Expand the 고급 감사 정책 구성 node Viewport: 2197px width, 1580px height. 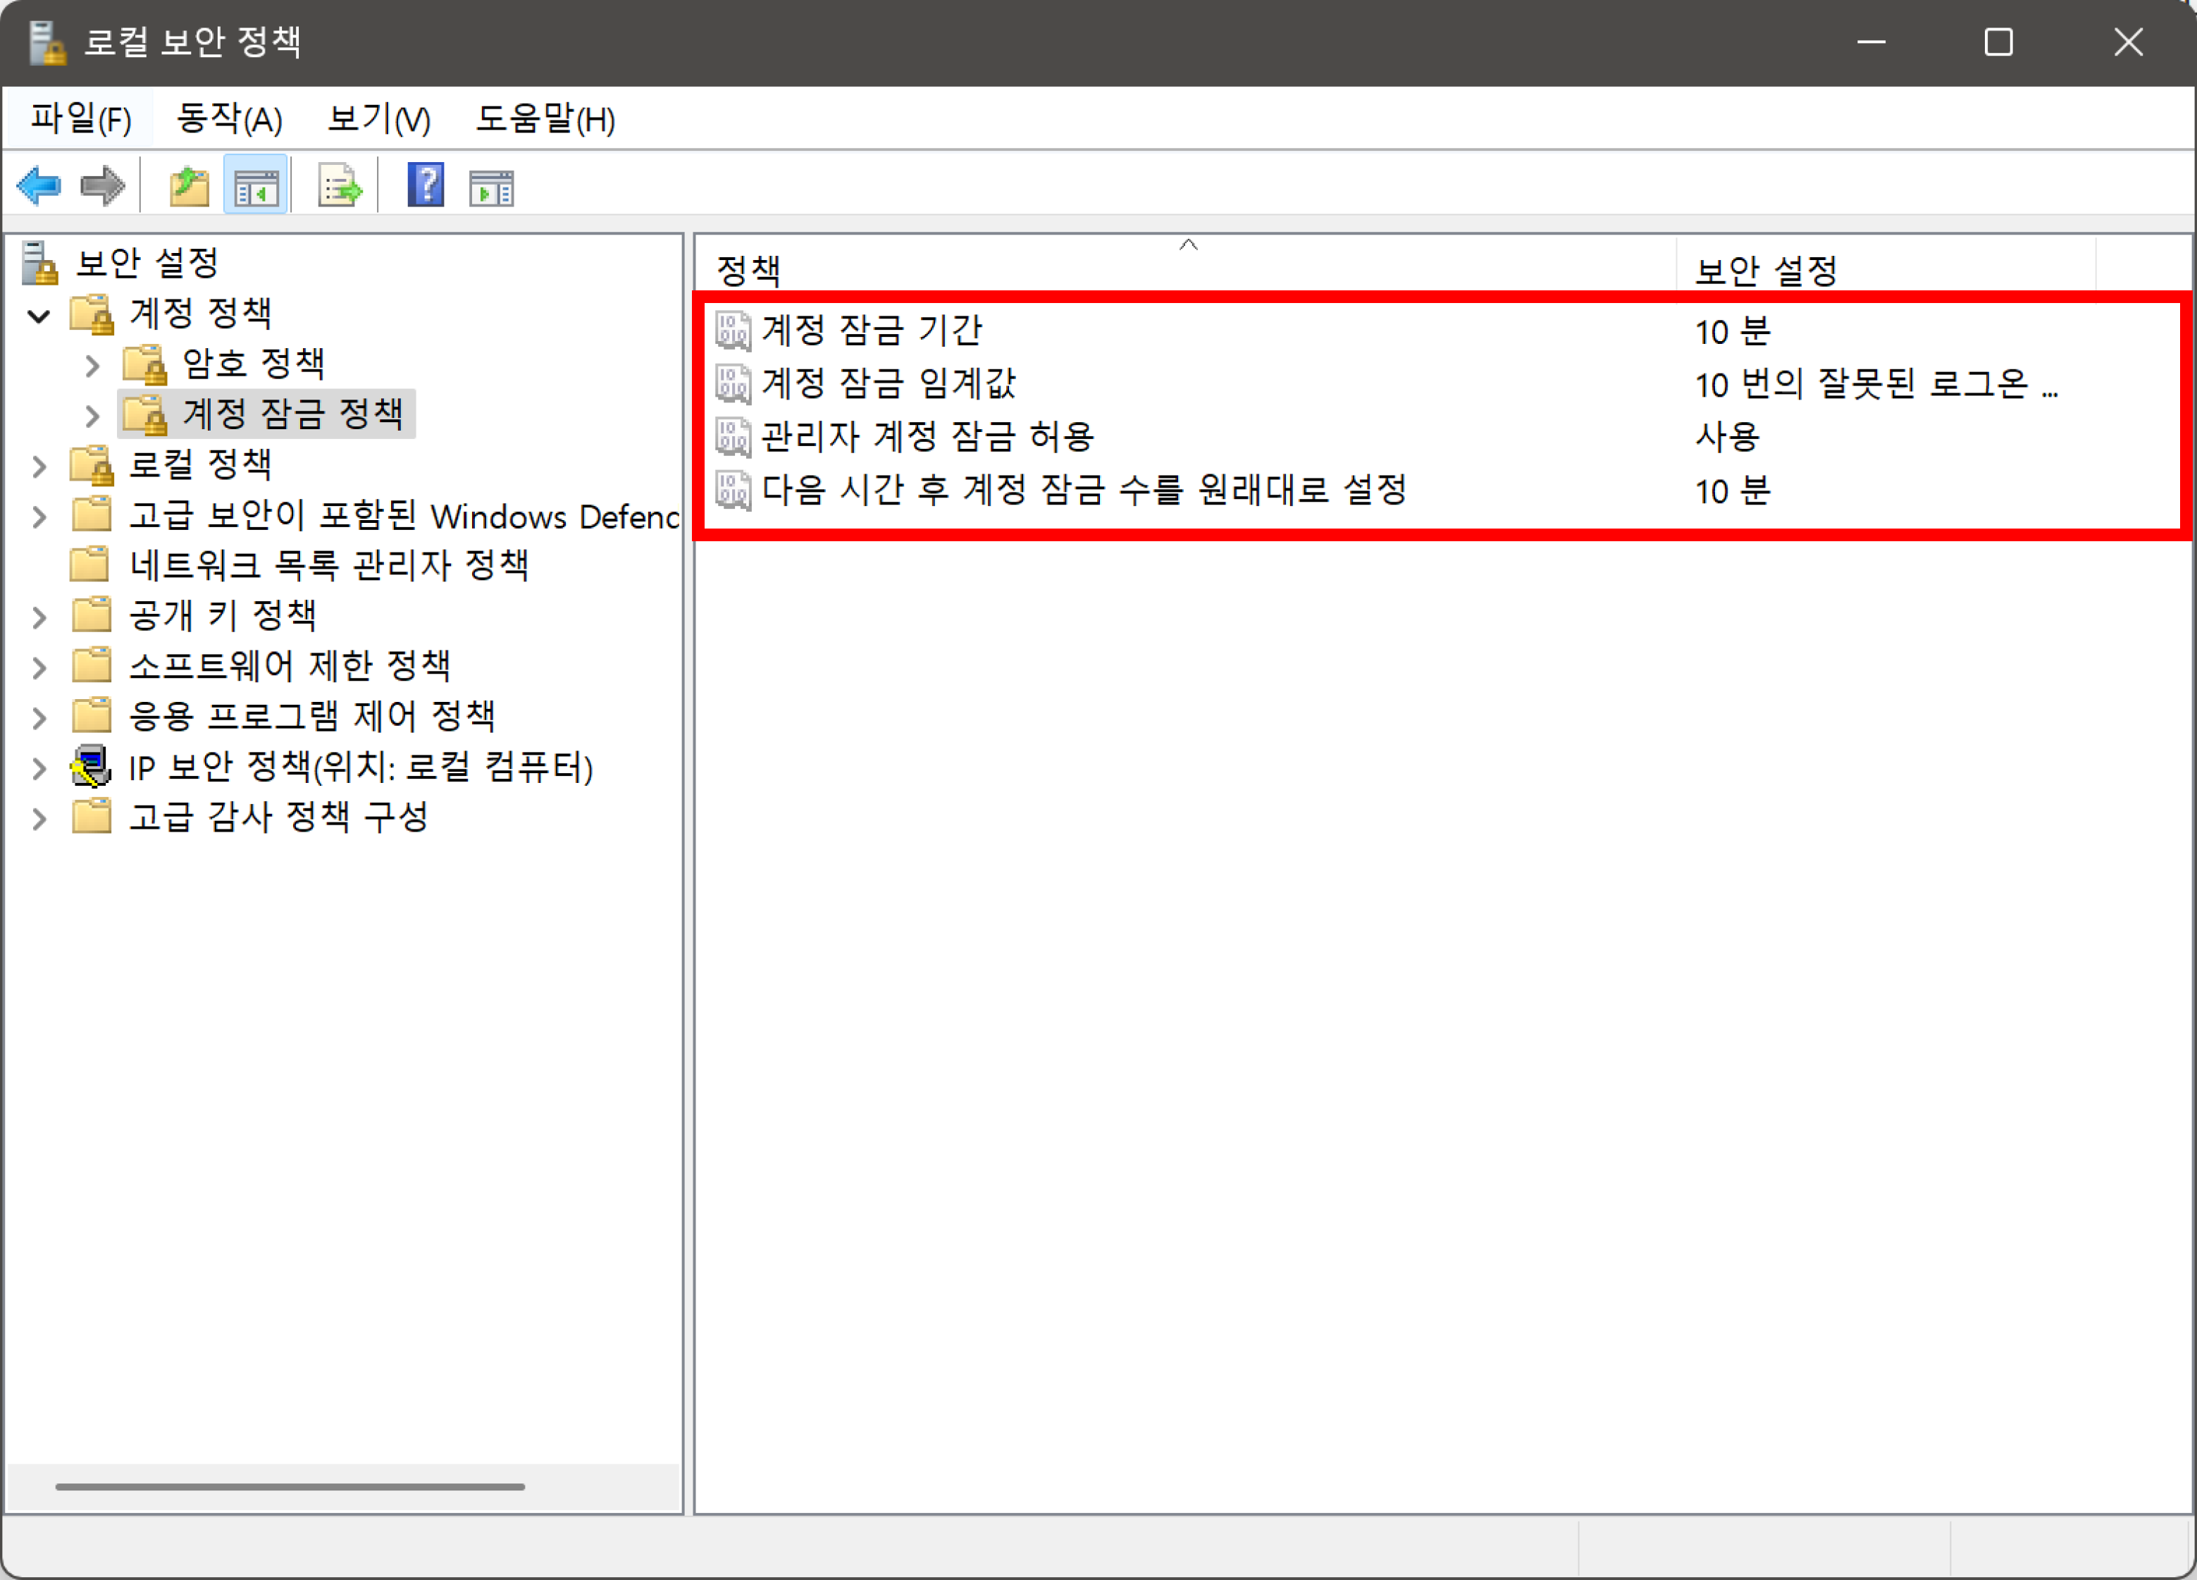pyautogui.click(x=39, y=820)
